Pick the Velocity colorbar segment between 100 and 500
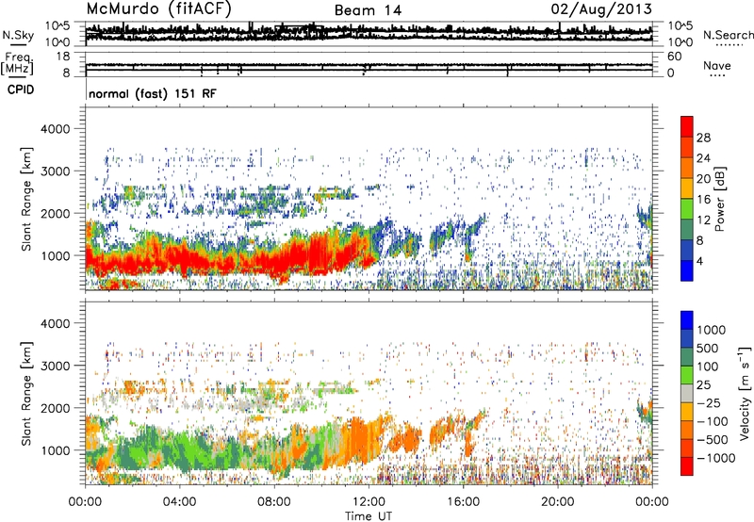754x522 pixels. (x=687, y=357)
